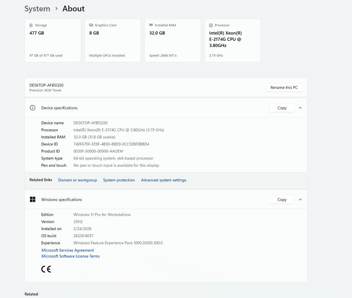This screenshot has width=352, height=298.
Task: Click the breadcrumb arrow between System and About
Action: (56, 8)
